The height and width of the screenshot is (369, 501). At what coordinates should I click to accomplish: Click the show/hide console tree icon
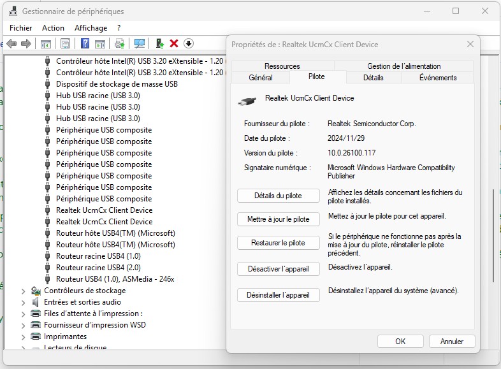point(46,43)
